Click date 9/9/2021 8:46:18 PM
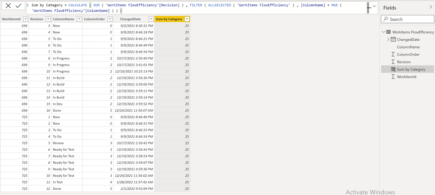The width and height of the screenshot is (435, 195). point(137,32)
